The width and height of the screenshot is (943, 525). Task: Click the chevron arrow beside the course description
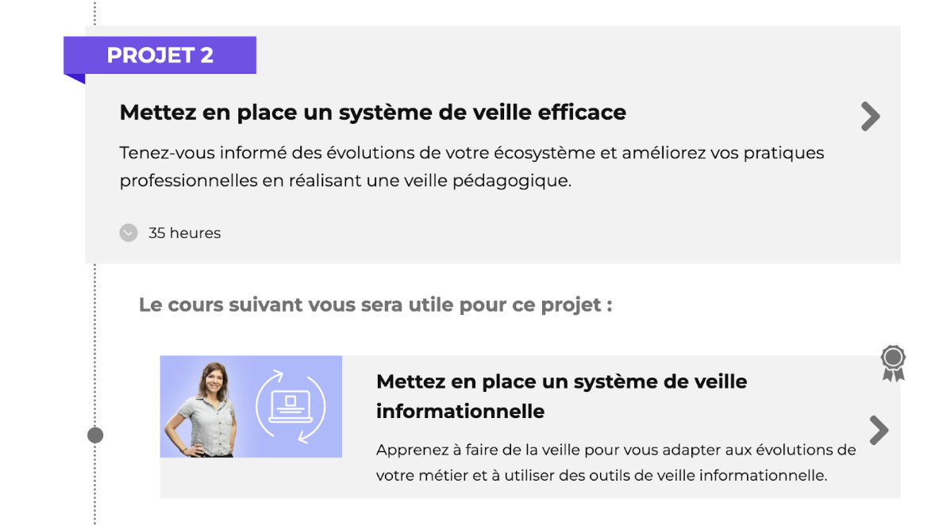click(879, 430)
